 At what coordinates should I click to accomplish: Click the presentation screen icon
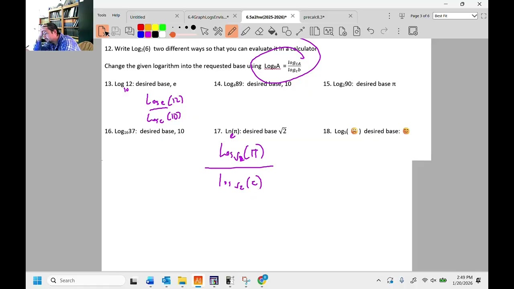click(402, 16)
